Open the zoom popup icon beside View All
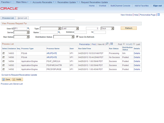This screenshot has height=123, width=164. coord(107,44)
